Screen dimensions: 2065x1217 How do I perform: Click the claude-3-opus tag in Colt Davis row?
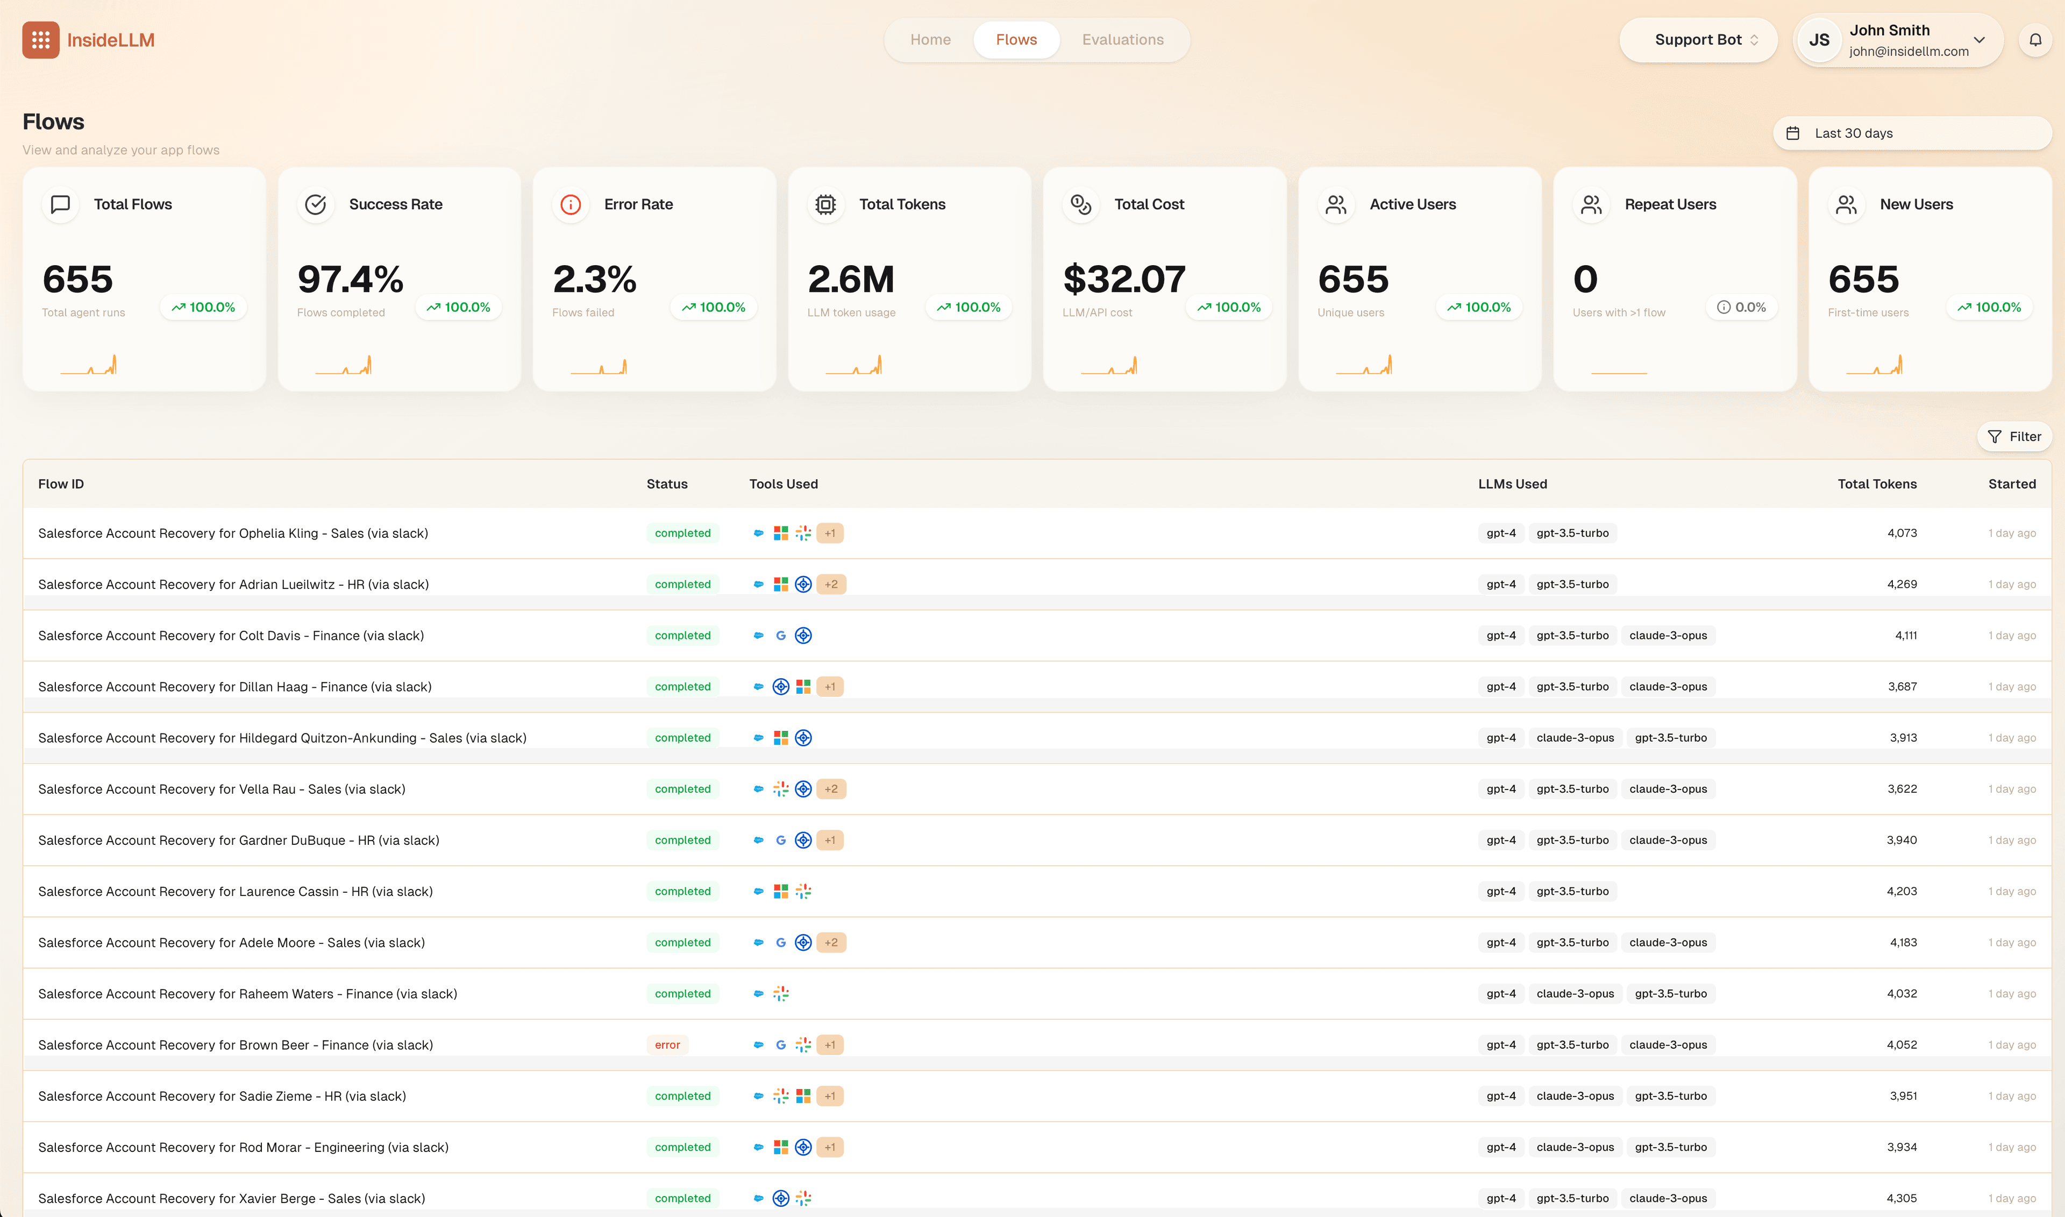tap(1667, 636)
